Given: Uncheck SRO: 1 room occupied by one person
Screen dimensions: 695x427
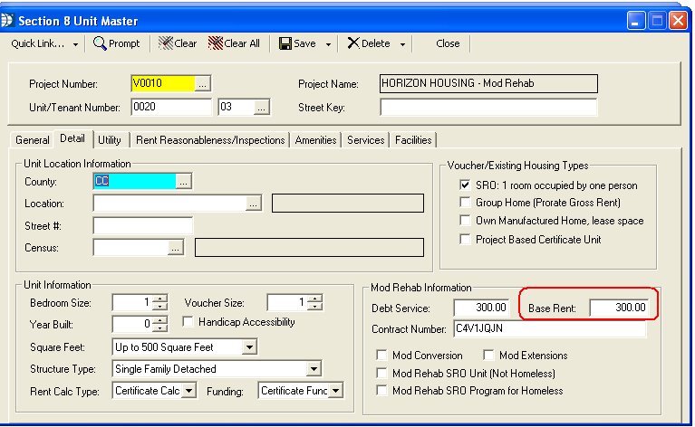Looking at the screenshot, I should click(465, 185).
